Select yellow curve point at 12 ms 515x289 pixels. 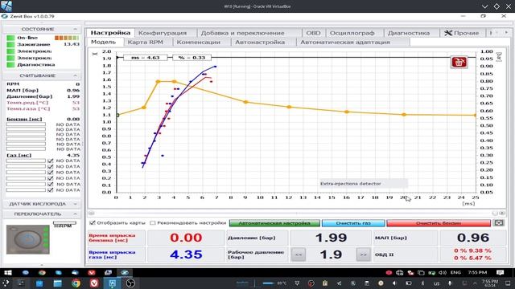[289, 107]
